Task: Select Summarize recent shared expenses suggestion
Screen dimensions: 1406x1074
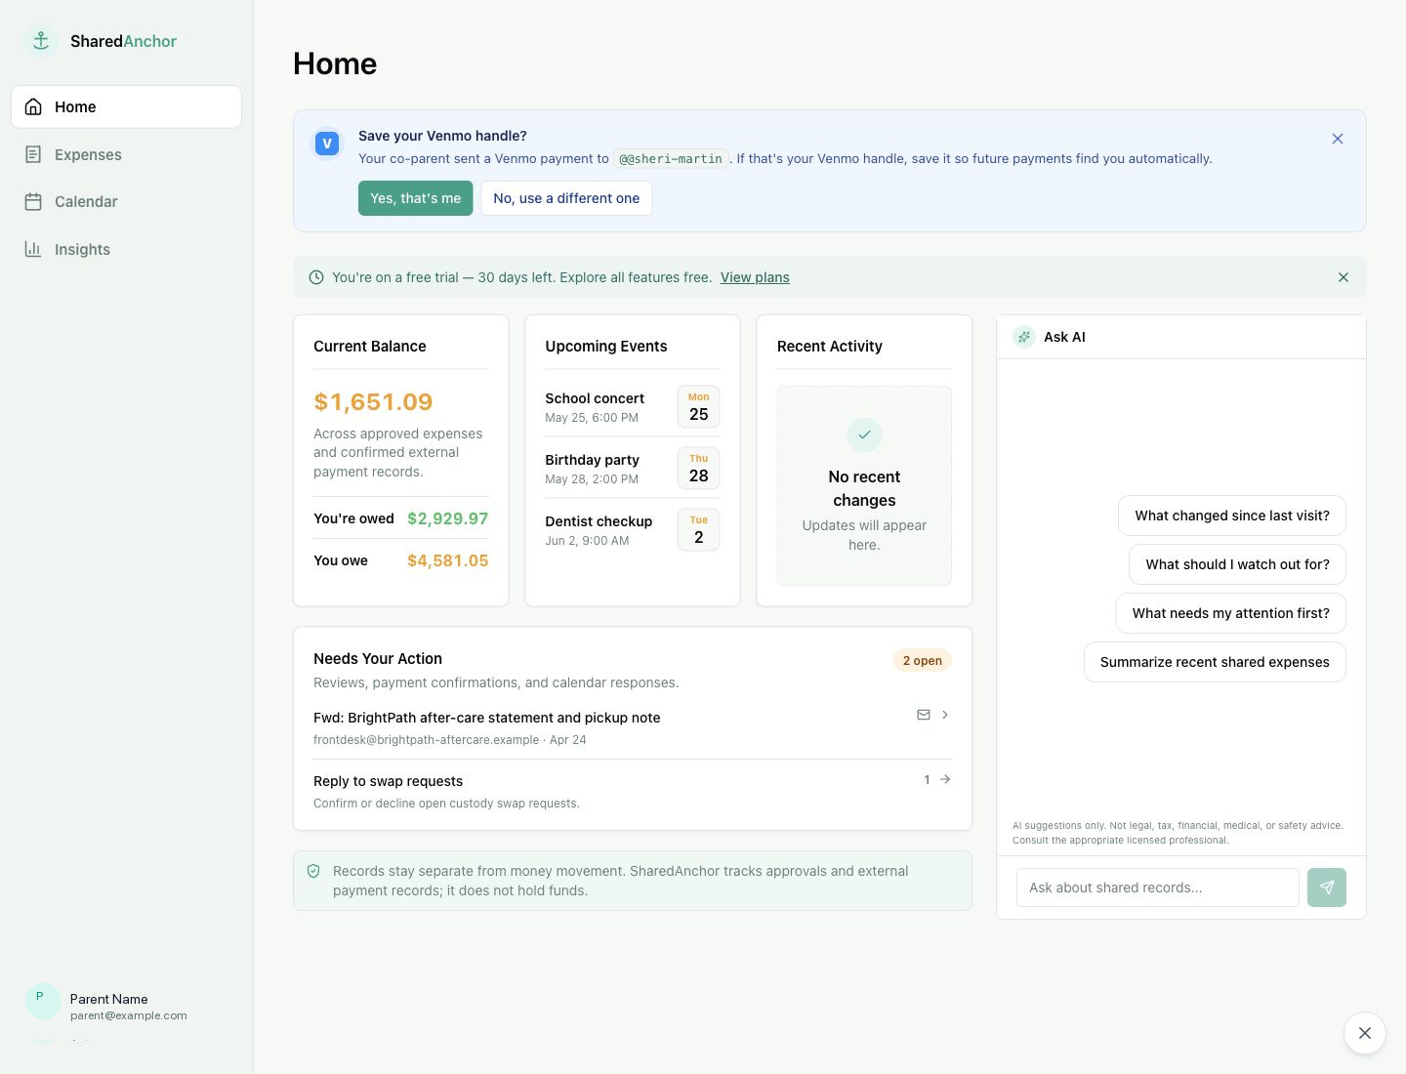Action: pyautogui.click(x=1215, y=662)
